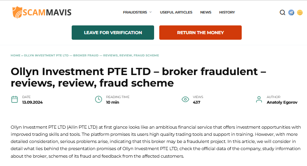Click the 13.09.2024 publication date
The image size is (307, 166).
[32, 102]
